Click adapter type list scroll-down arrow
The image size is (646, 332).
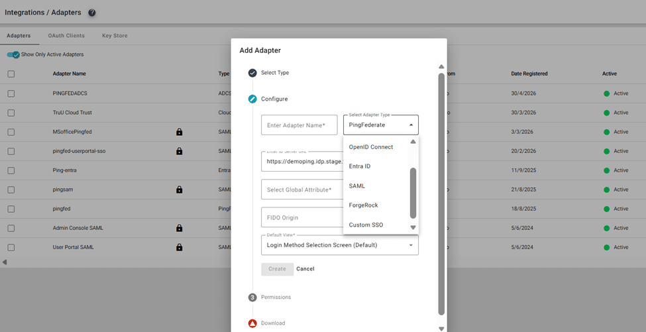[x=413, y=227]
